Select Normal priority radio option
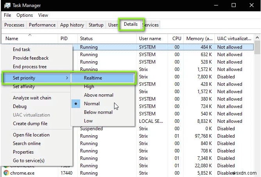This screenshot has height=177, width=261. pyautogui.click(x=103, y=104)
